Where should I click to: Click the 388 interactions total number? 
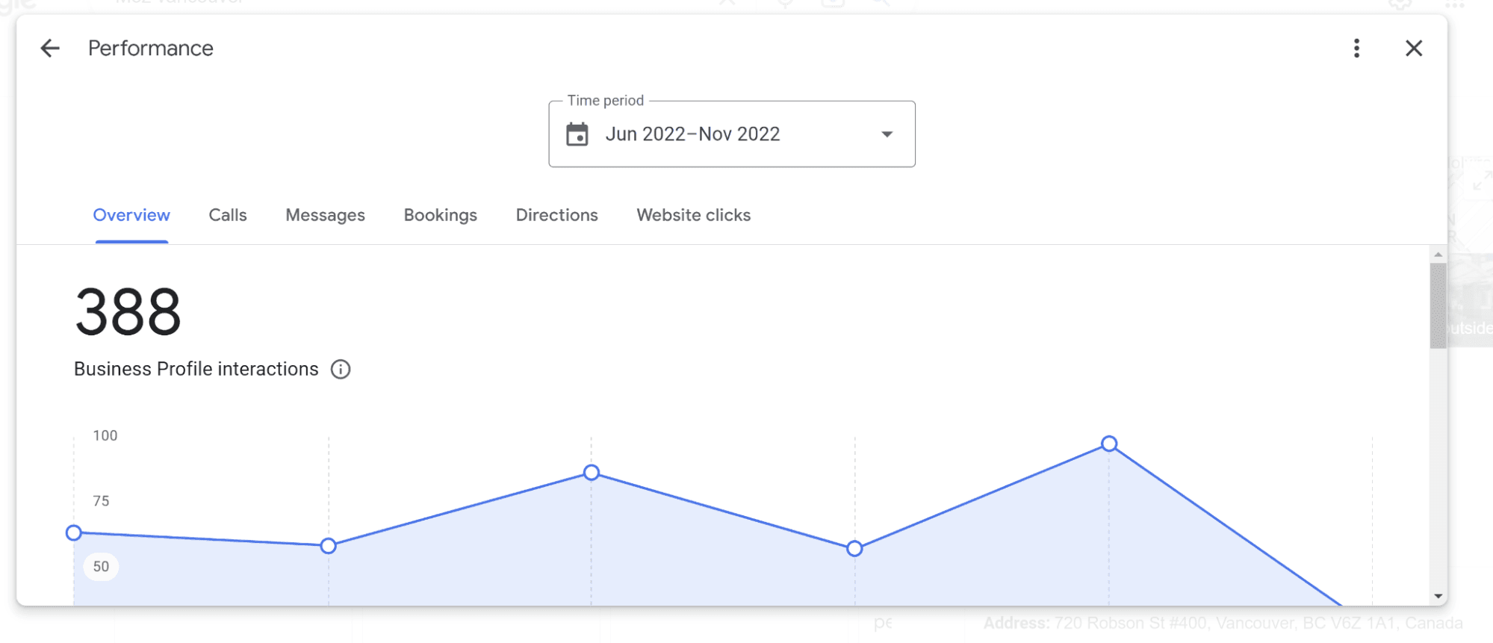[128, 312]
